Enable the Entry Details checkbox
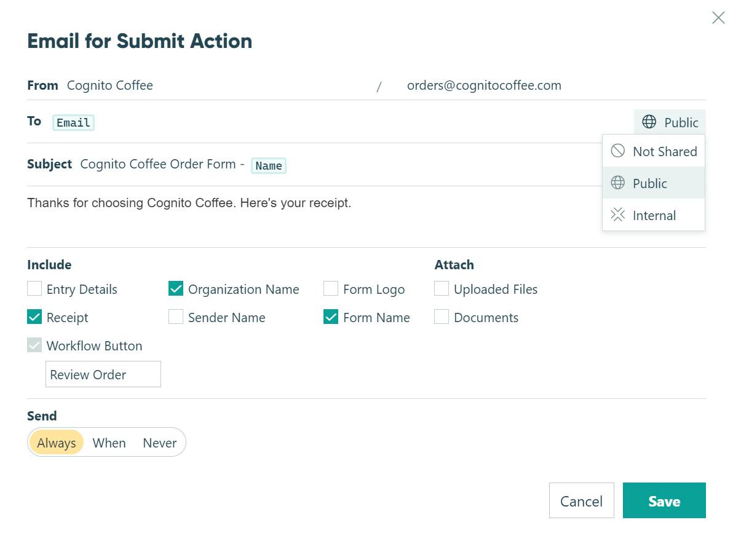 [x=34, y=289]
